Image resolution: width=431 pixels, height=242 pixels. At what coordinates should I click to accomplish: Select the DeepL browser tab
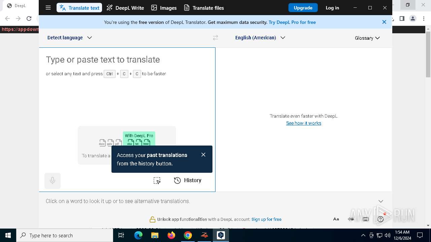[x=20, y=6]
